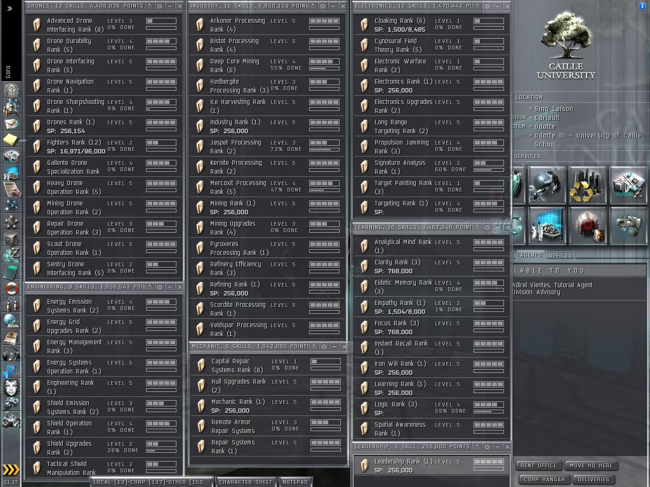
Task: Open the Reprocessing Plant recycle service
Action: (587, 185)
